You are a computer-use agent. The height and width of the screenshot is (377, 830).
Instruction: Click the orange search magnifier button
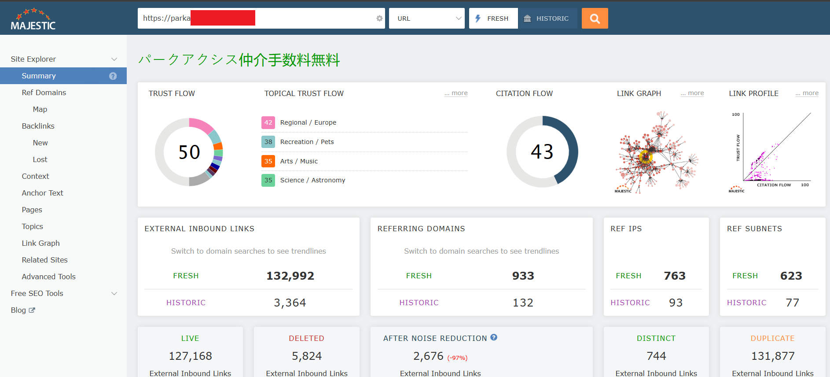click(x=595, y=18)
